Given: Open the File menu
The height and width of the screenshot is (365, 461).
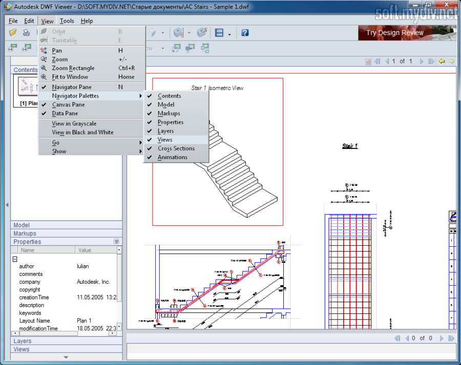Looking at the screenshot, I should click(x=13, y=21).
